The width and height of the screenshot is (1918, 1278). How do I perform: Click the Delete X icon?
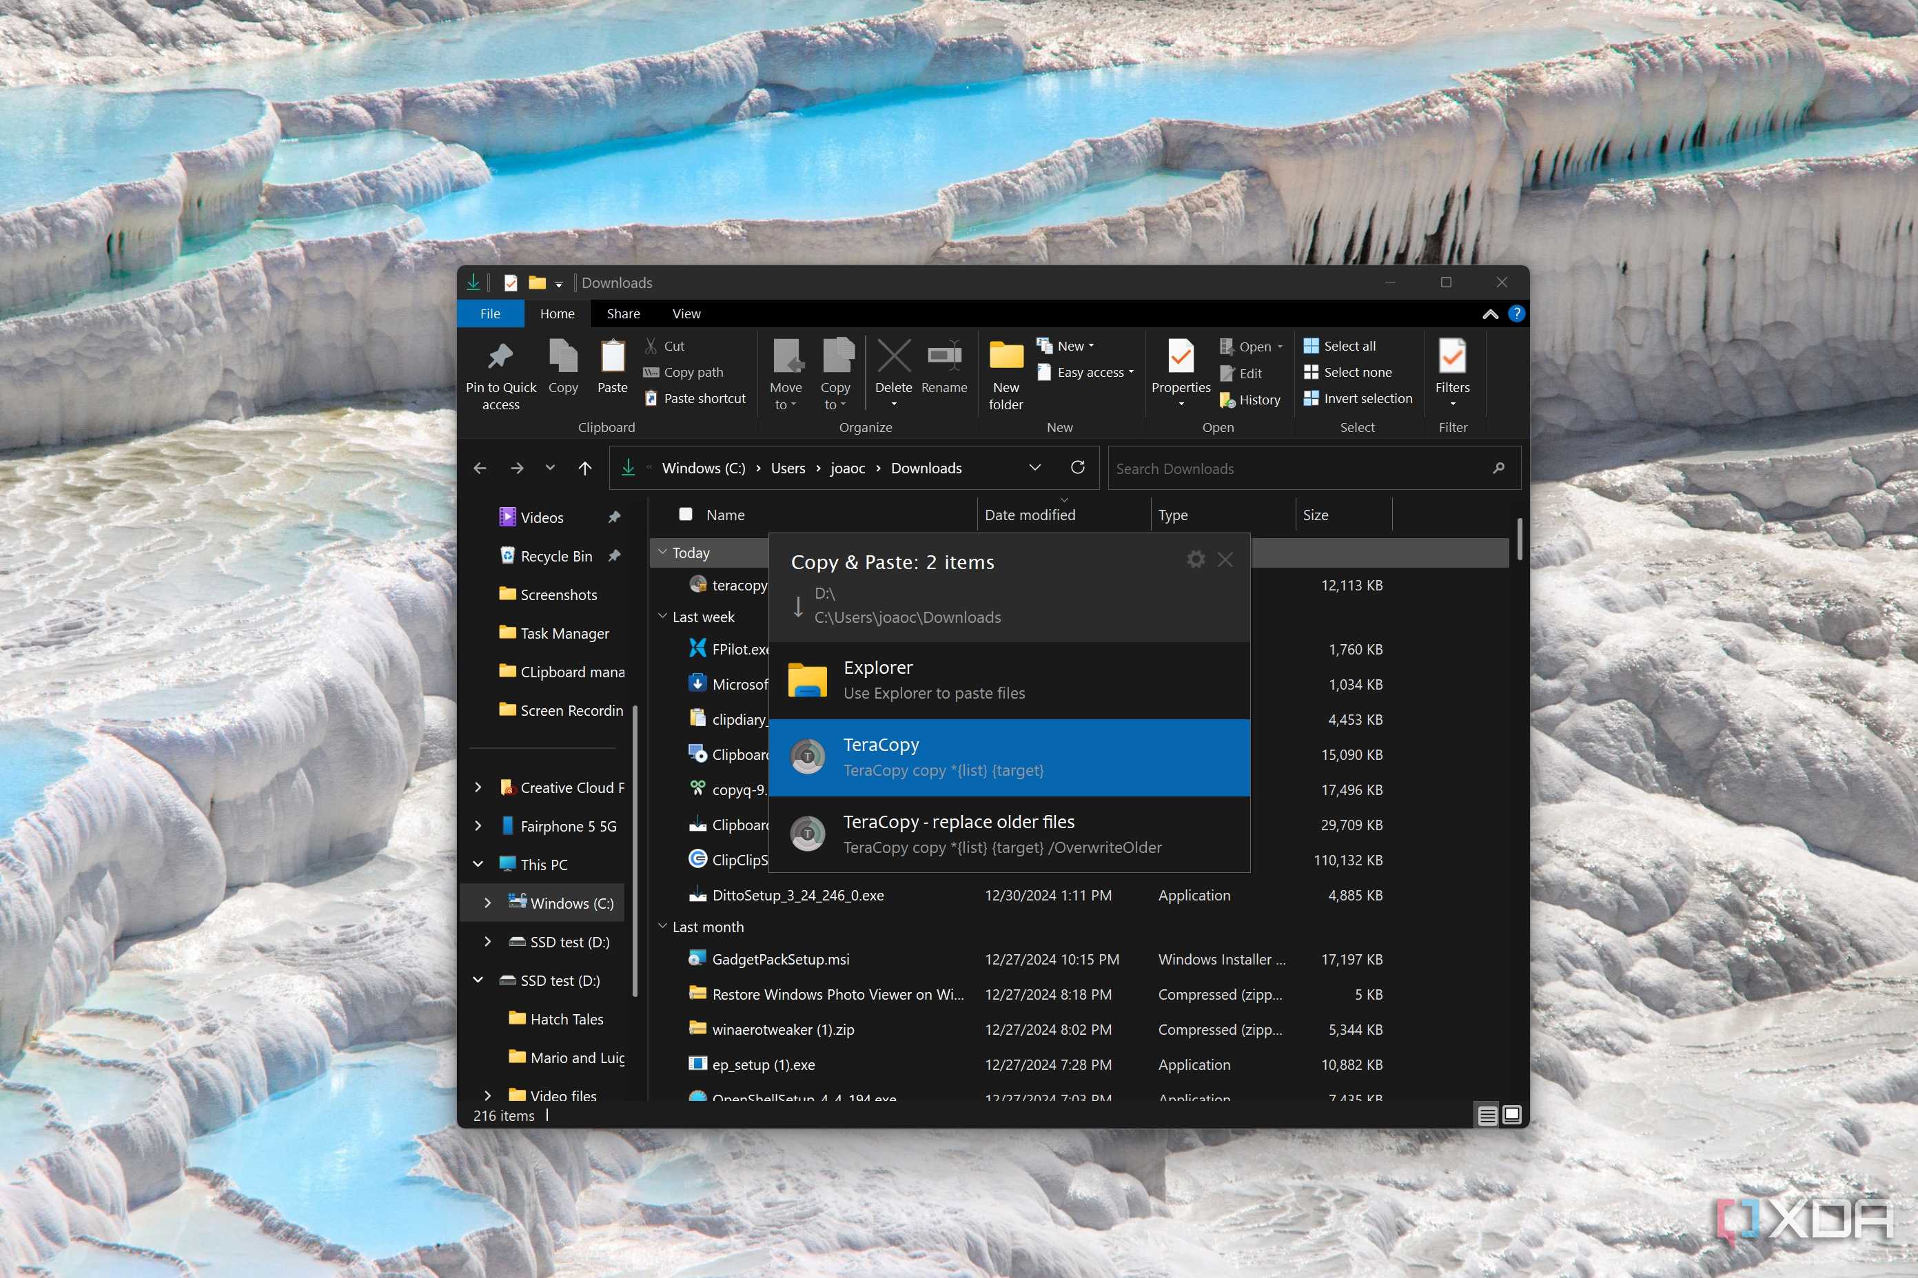894,357
